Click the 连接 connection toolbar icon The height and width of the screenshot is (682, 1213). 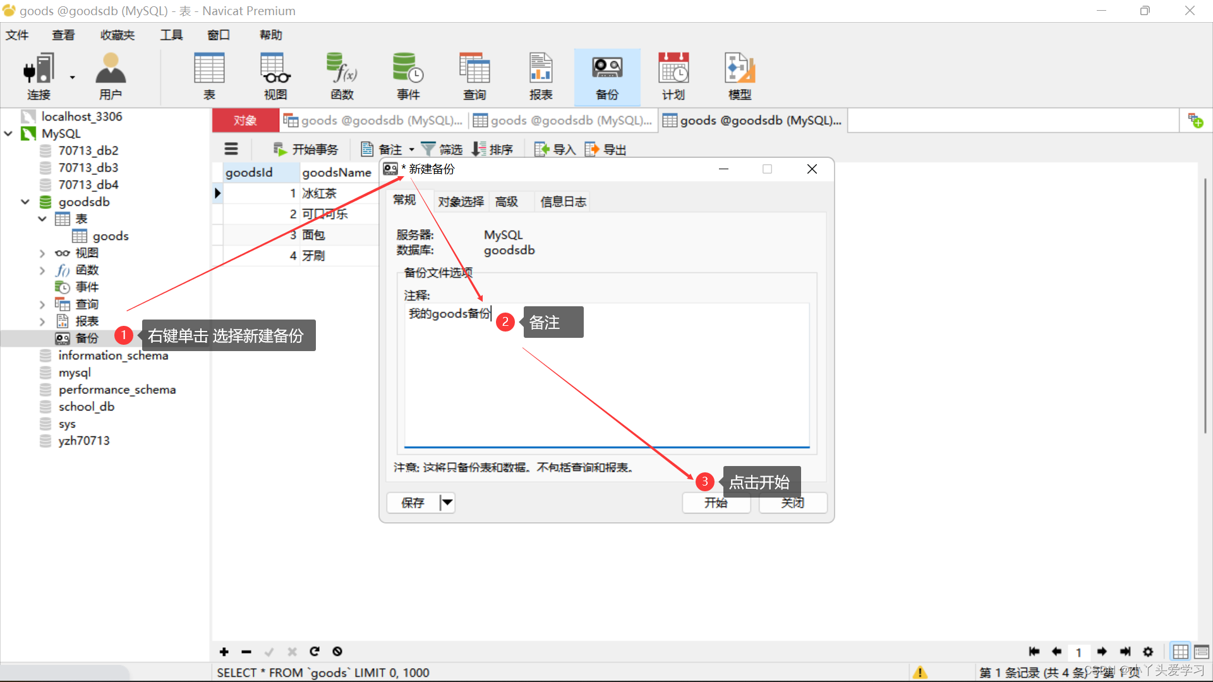39,76
